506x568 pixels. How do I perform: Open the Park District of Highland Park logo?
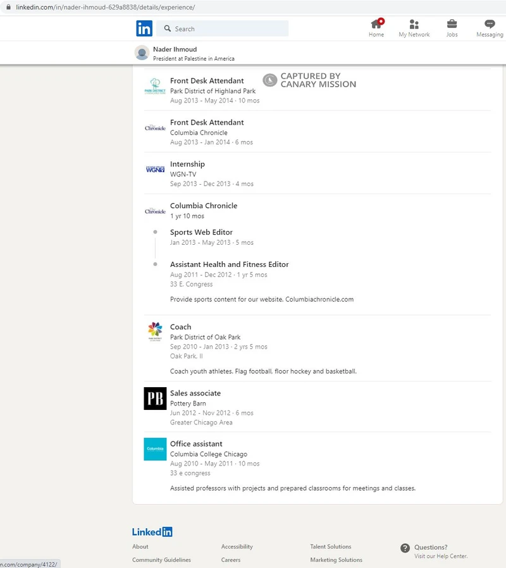point(155,87)
